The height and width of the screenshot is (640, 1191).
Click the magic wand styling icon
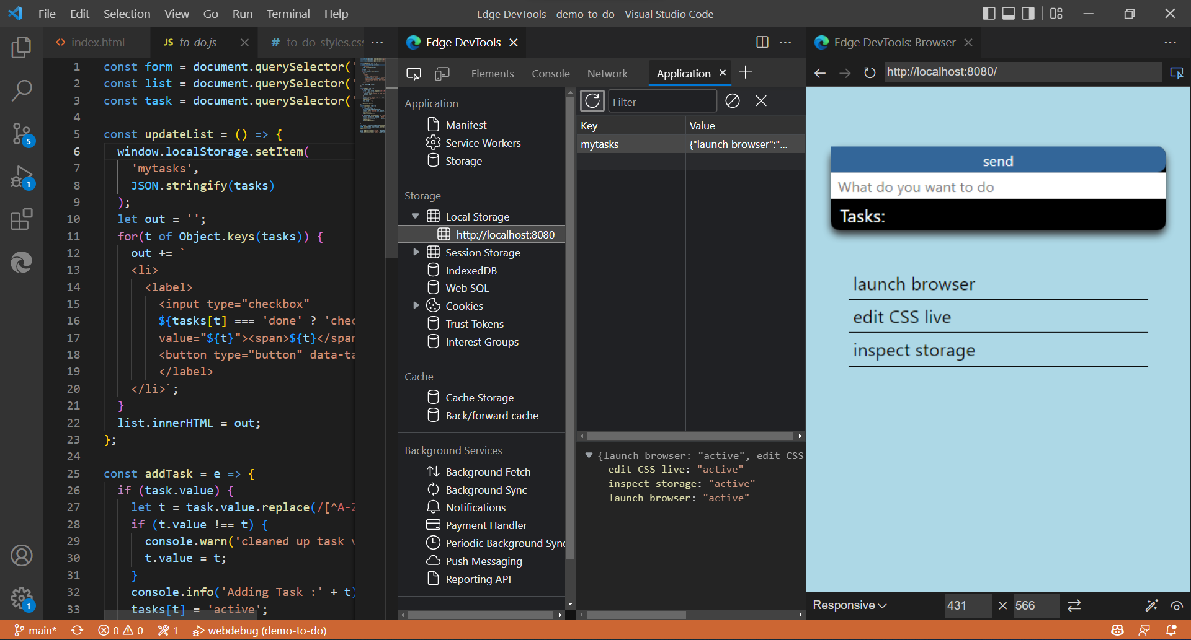(x=1152, y=605)
